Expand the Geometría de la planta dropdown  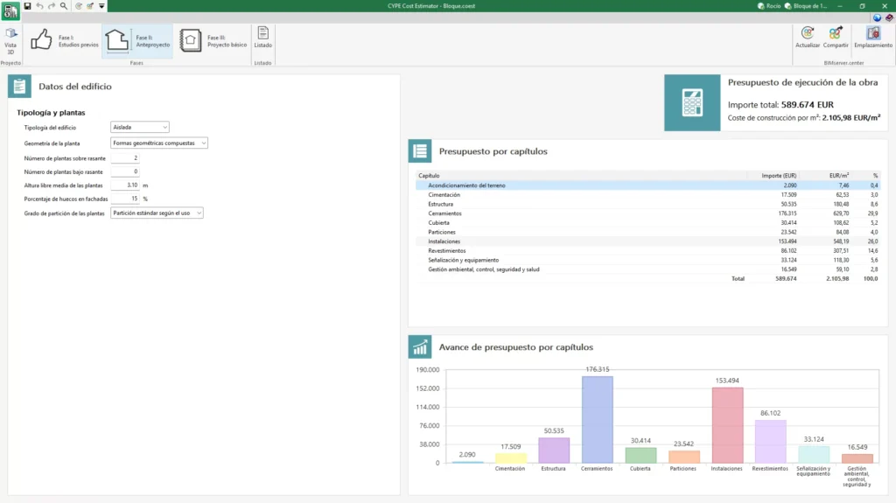tap(159, 143)
